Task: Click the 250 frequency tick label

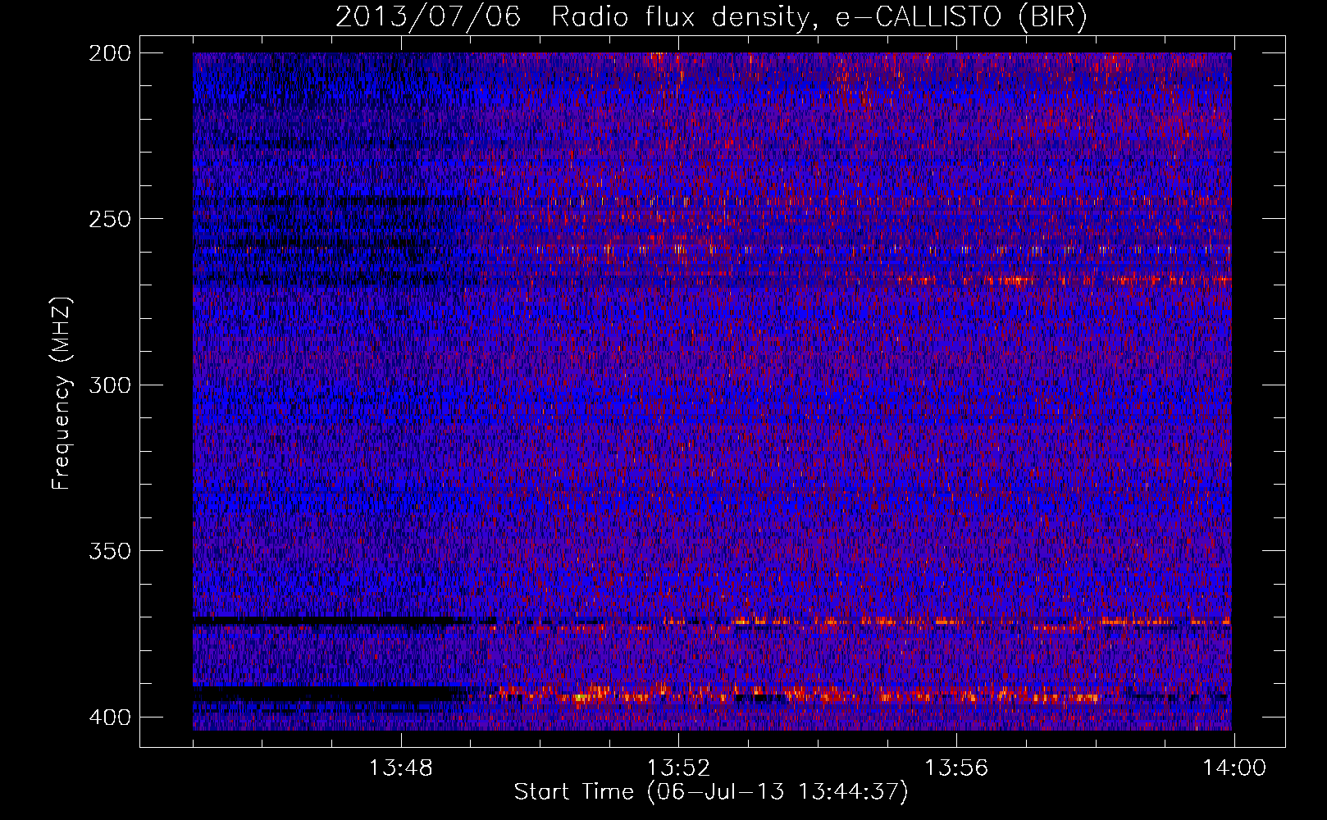Action: (x=109, y=219)
